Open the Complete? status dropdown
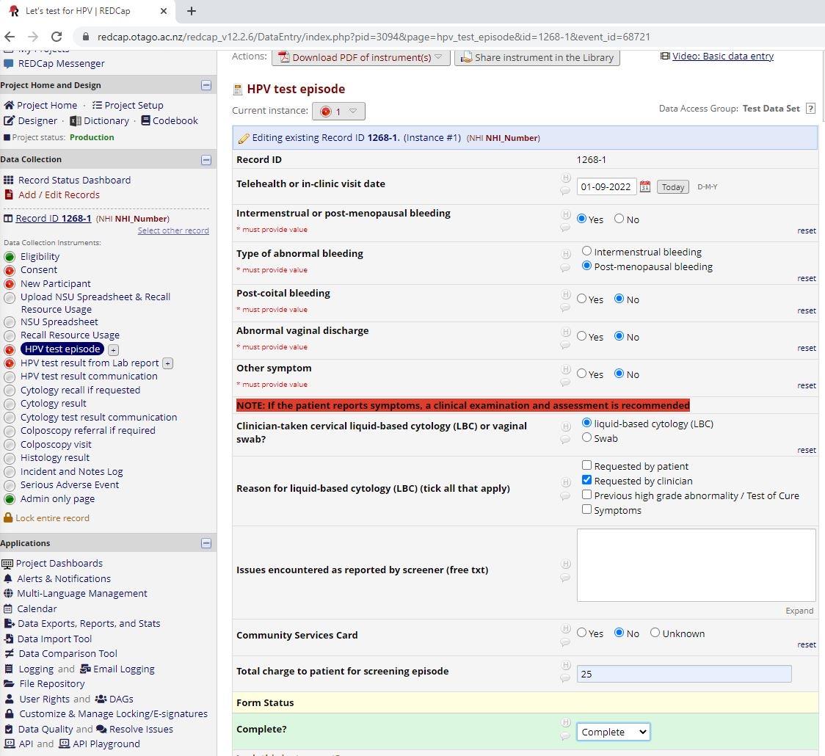 point(614,732)
